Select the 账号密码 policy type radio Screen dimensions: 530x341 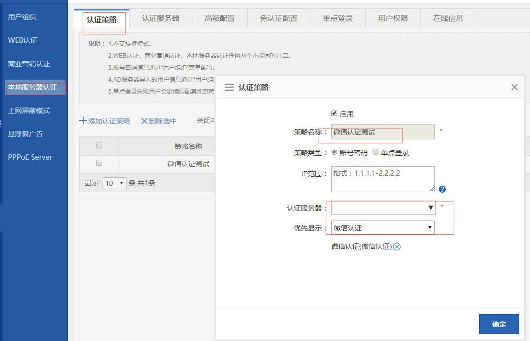[x=334, y=152]
